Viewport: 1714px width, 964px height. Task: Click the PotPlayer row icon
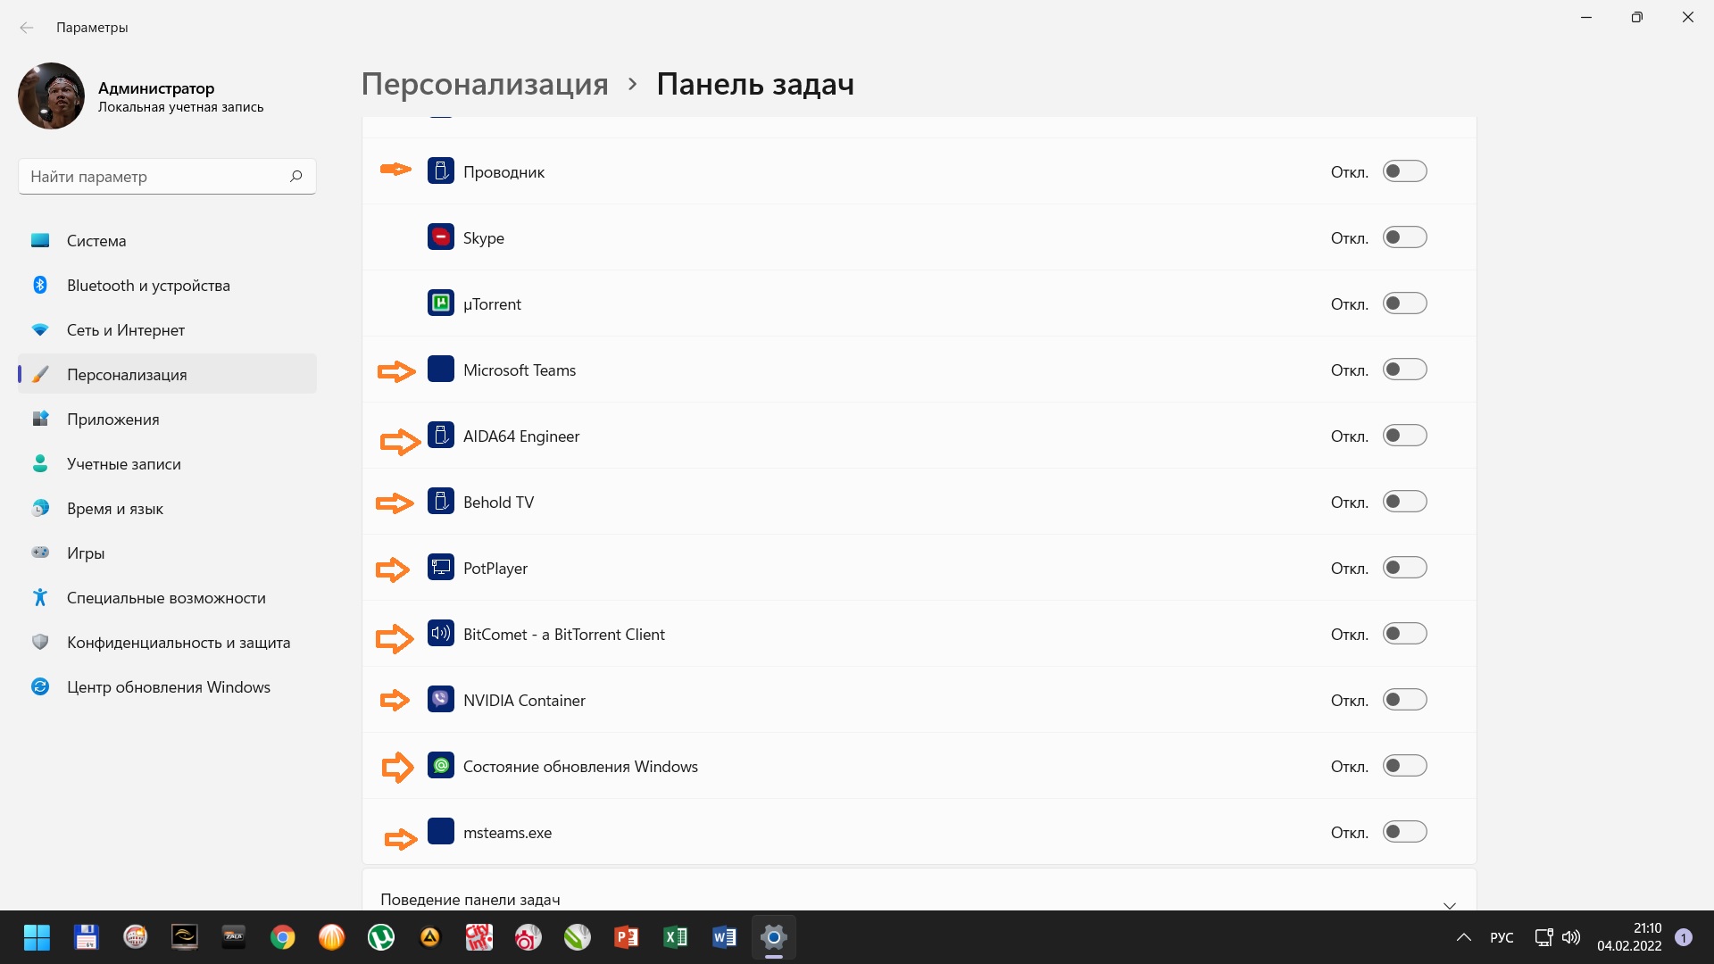point(440,568)
